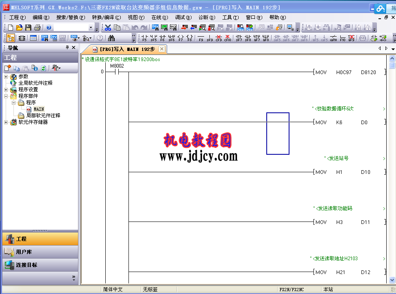
Task: Delete horizontal line with cF9 icon
Action: (x=219, y=38)
